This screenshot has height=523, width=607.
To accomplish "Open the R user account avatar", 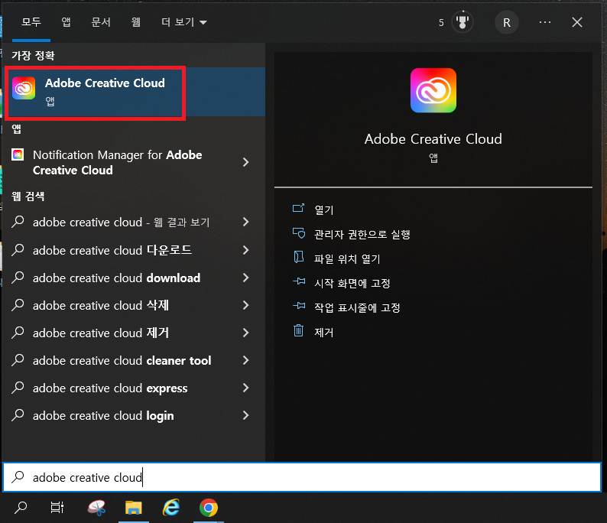I will [x=506, y=22].
